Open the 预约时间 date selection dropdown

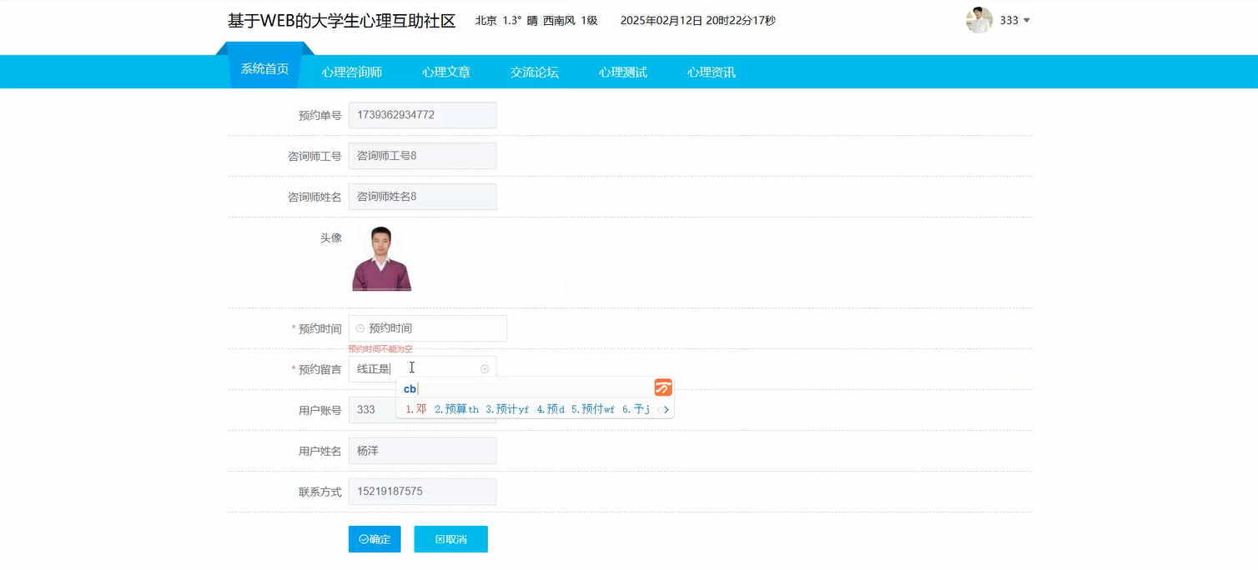427,328
